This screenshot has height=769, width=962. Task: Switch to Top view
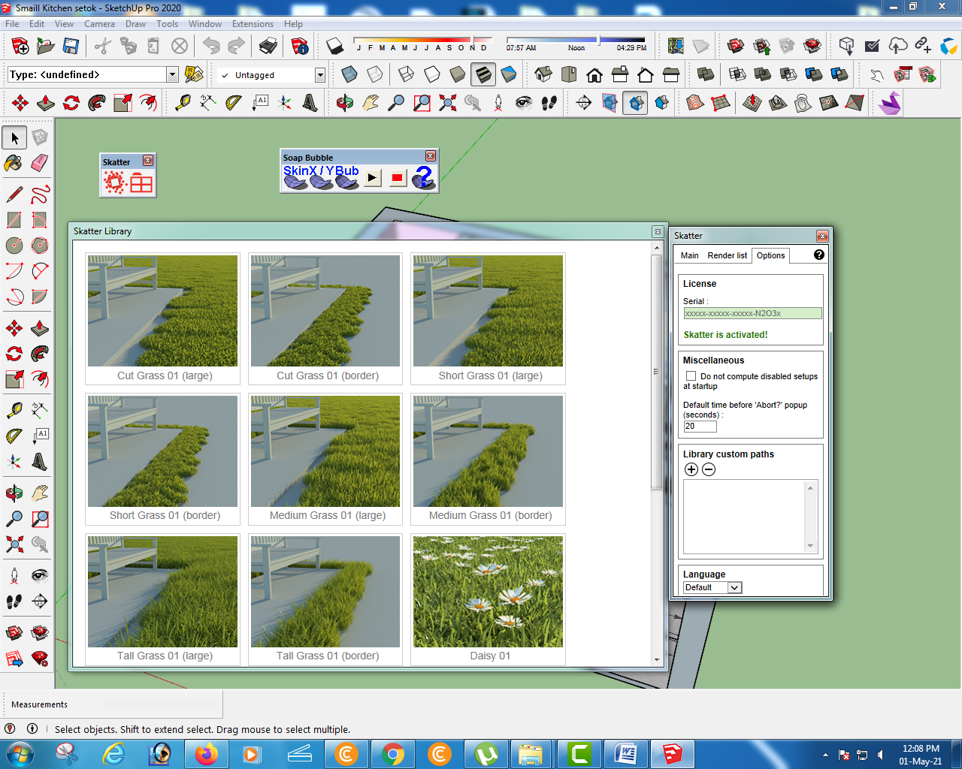coord(569,74)
